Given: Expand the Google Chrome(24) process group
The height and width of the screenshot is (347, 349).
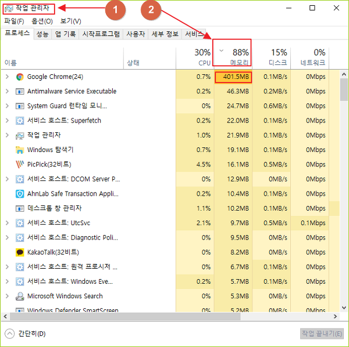Looking at the screenshot, I should [7, 77].
